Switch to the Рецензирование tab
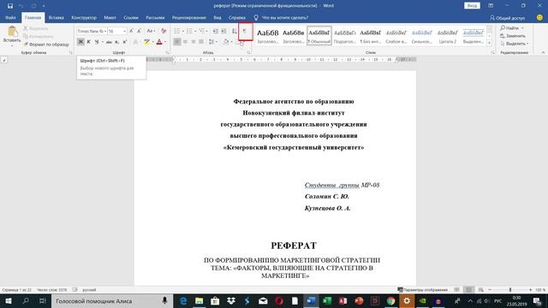This screenshot has height=308, width=548. [x=188, y=17]
